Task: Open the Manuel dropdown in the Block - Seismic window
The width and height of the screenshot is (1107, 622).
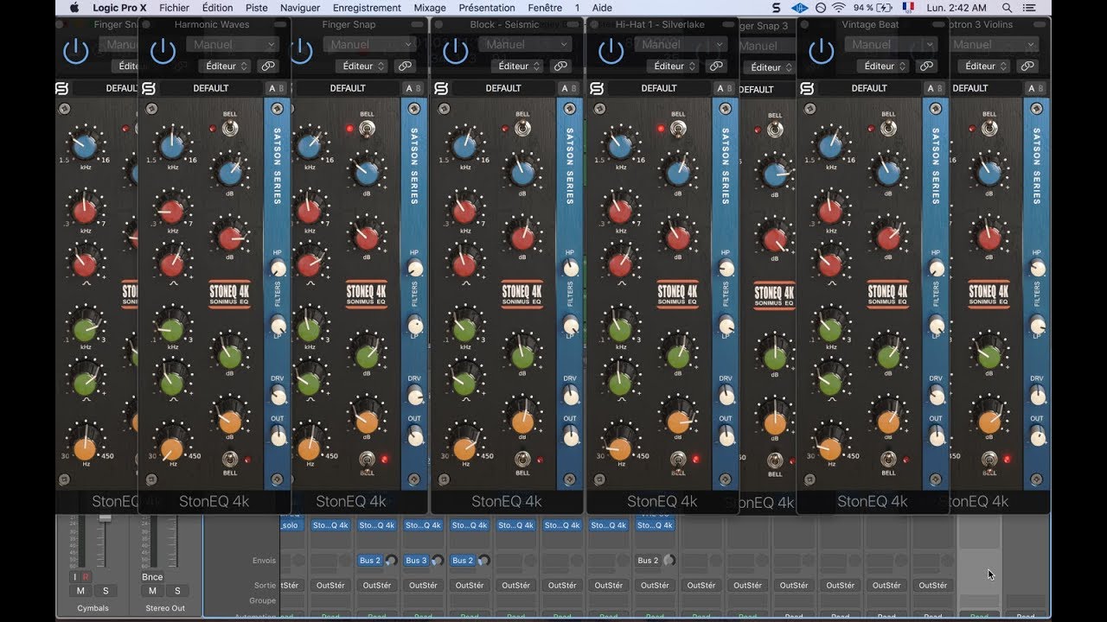Action: (526, 44)
